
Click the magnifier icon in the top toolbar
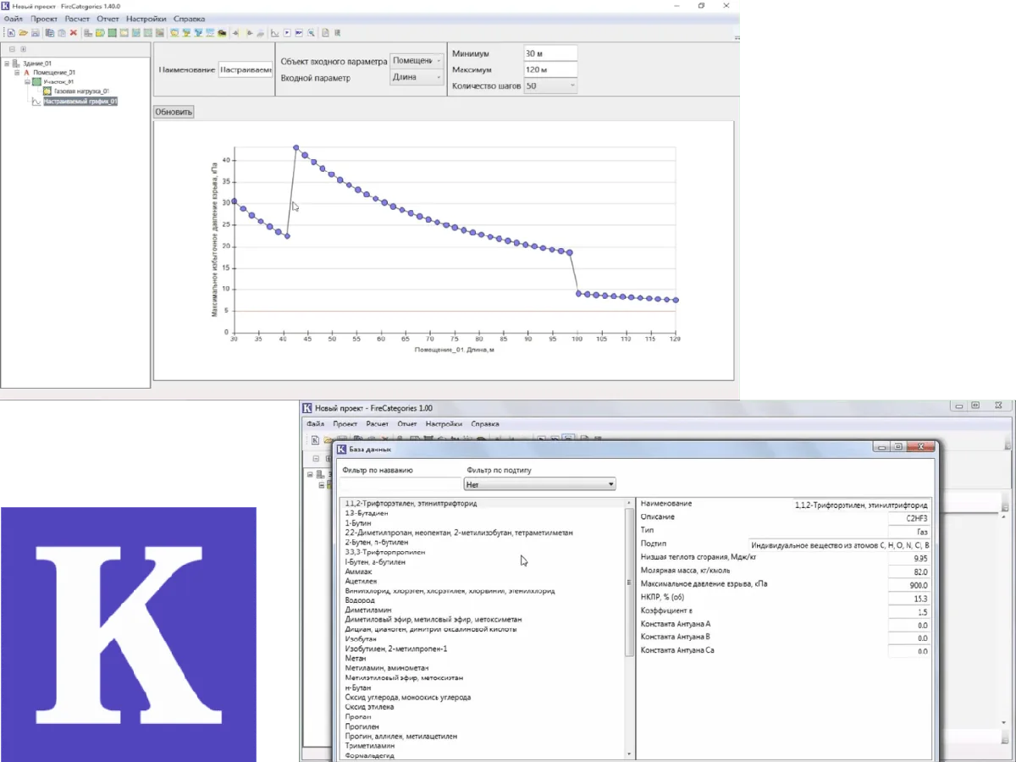tap(312, 33)
